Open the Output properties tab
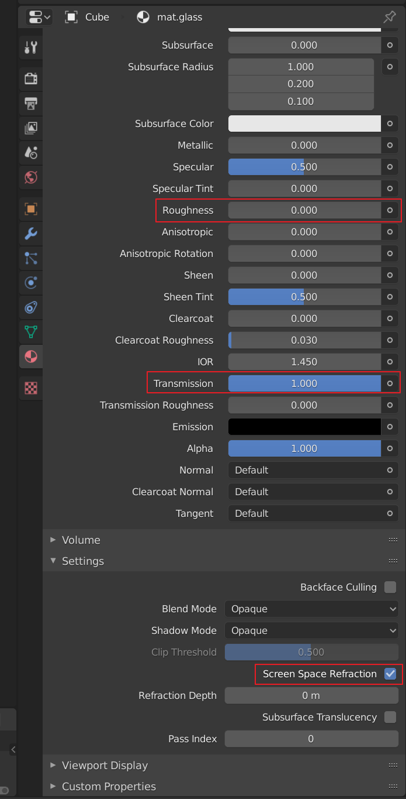The height and width of the screenshot is (799, 406). click(31, 104)
